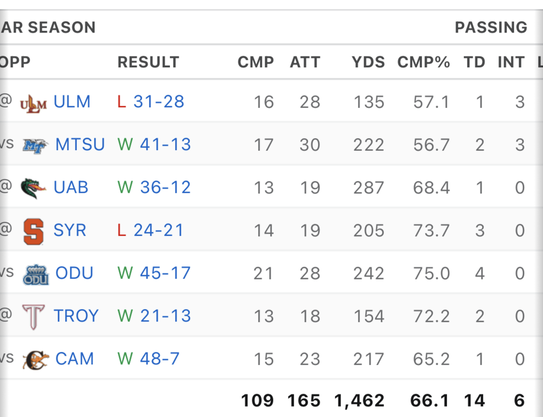View the 41-13 win game result
The height and width of the screenshot is (417, 543).
click(165, 145)
